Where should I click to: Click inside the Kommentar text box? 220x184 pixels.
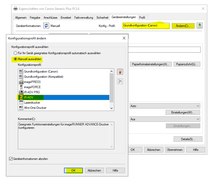click(66, 136)
